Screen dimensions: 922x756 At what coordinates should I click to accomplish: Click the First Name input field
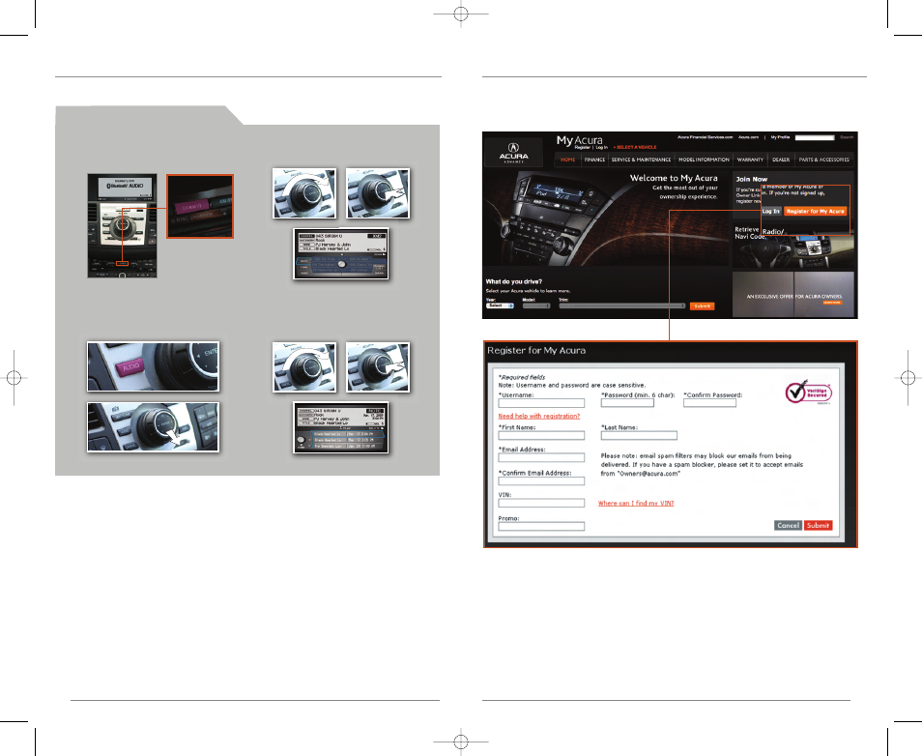pos(541,435)
